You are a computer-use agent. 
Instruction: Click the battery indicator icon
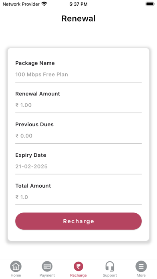click(150, 4)
